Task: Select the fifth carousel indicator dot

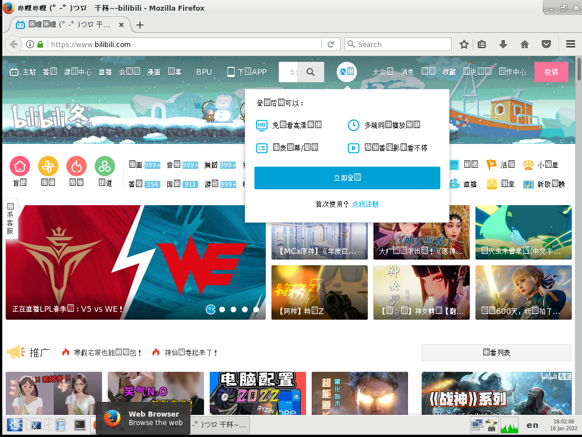Action: [256, 309]
